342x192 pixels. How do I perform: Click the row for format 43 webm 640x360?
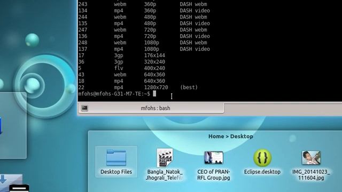point(121,75)
